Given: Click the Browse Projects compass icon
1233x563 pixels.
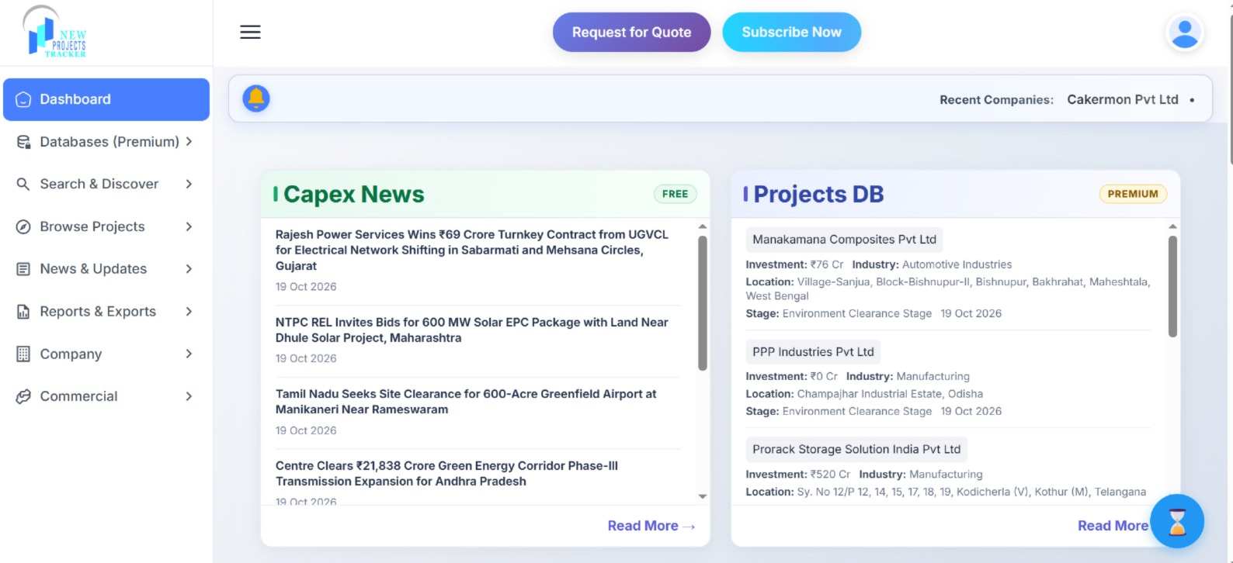Looking at the screenshot, I should click(23, 226).
